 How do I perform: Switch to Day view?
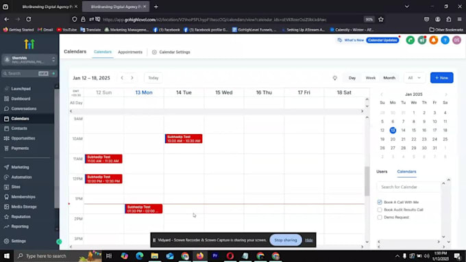(352, 78)
